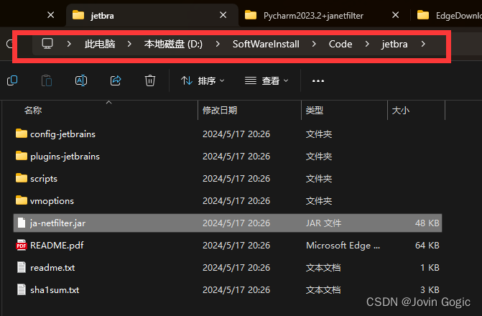Click the Microsoft Edge ... type cell
Screen dimensions: 482x316
click(343, 246)
